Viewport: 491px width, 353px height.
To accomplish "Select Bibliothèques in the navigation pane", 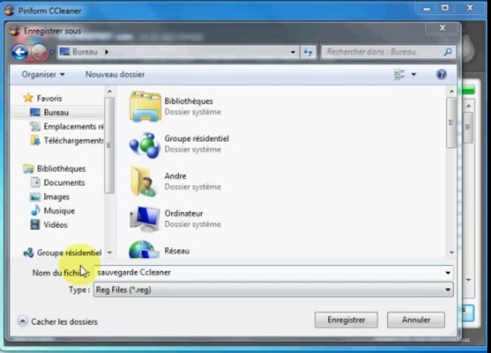I will [x=61, y=169].
